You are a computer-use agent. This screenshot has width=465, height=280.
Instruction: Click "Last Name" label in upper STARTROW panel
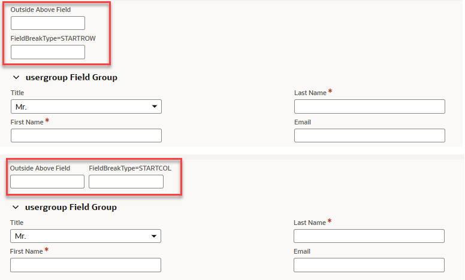pyautogui.click(x=310, y=93)
